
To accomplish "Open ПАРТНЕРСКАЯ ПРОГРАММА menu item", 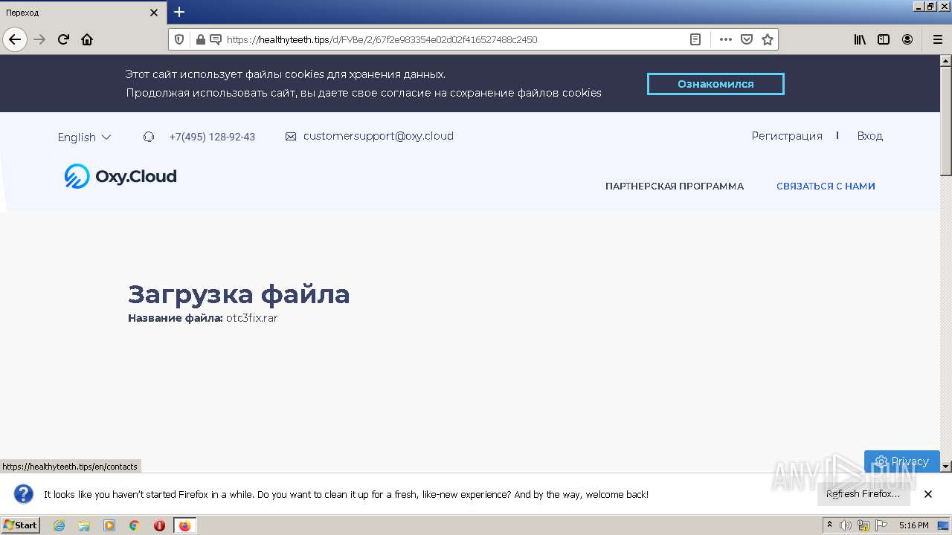I will 675,187.
